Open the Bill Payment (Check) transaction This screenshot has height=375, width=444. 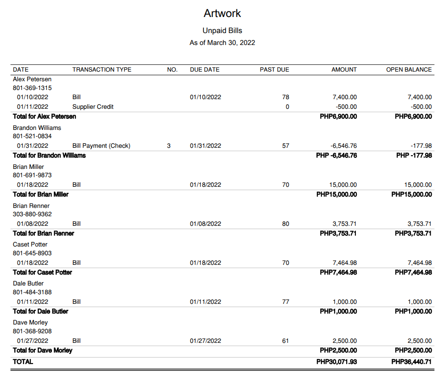pyautogui.click(x=101, y=146)
